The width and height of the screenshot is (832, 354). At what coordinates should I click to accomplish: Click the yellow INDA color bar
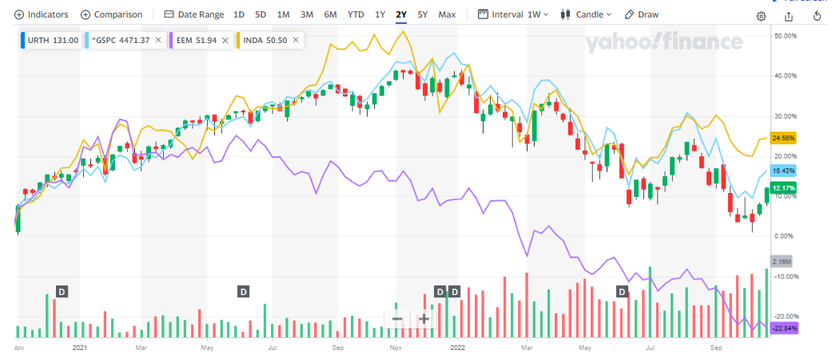click(x=237, y=40)
